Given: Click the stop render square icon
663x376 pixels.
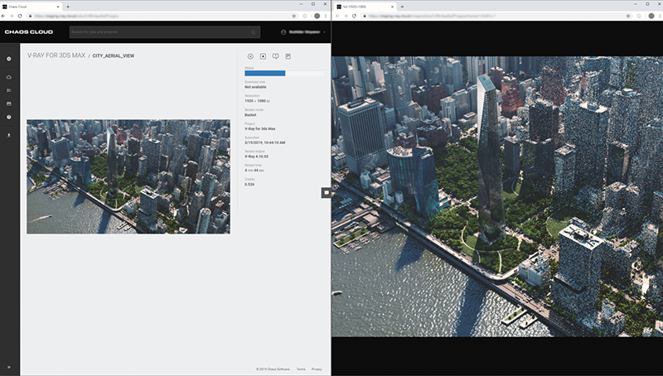Looking at the screenshot, I should coord(263,56).
